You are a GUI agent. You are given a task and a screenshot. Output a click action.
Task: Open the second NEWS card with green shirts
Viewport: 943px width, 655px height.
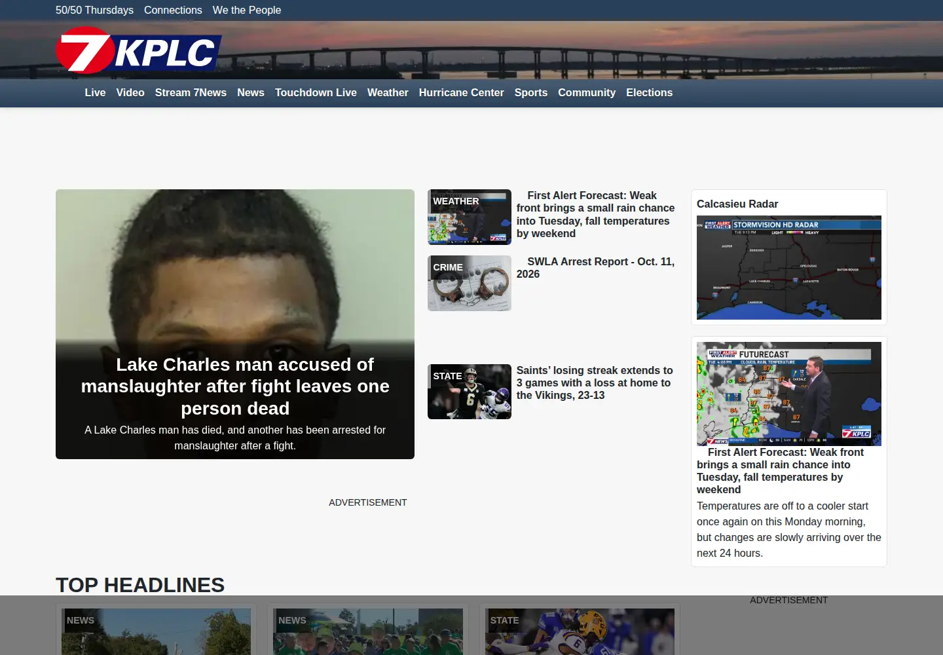(368, 631)
